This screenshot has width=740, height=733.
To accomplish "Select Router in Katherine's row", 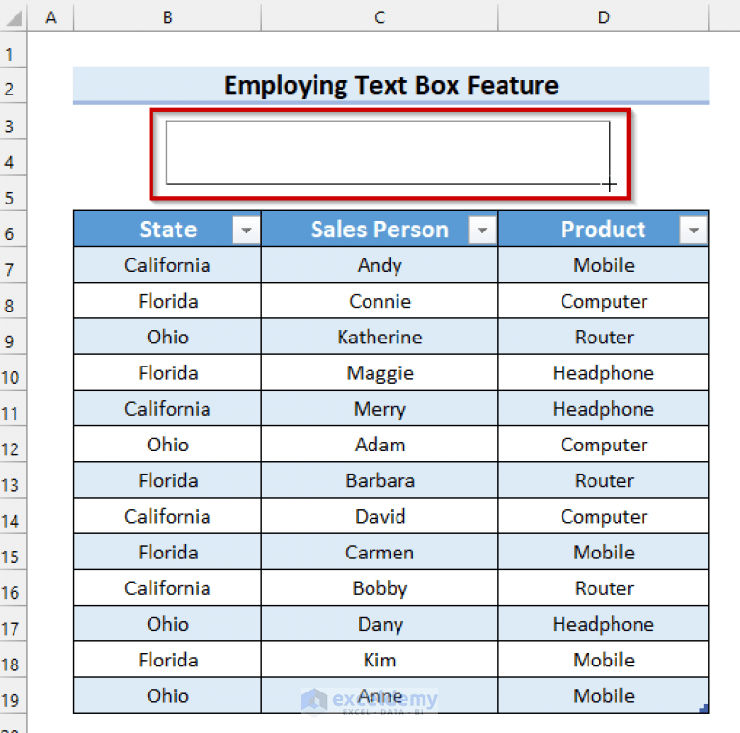I will click(603, 337).
